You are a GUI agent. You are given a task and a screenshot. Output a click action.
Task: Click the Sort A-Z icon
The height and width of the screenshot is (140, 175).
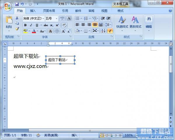[x=103, y=31]
